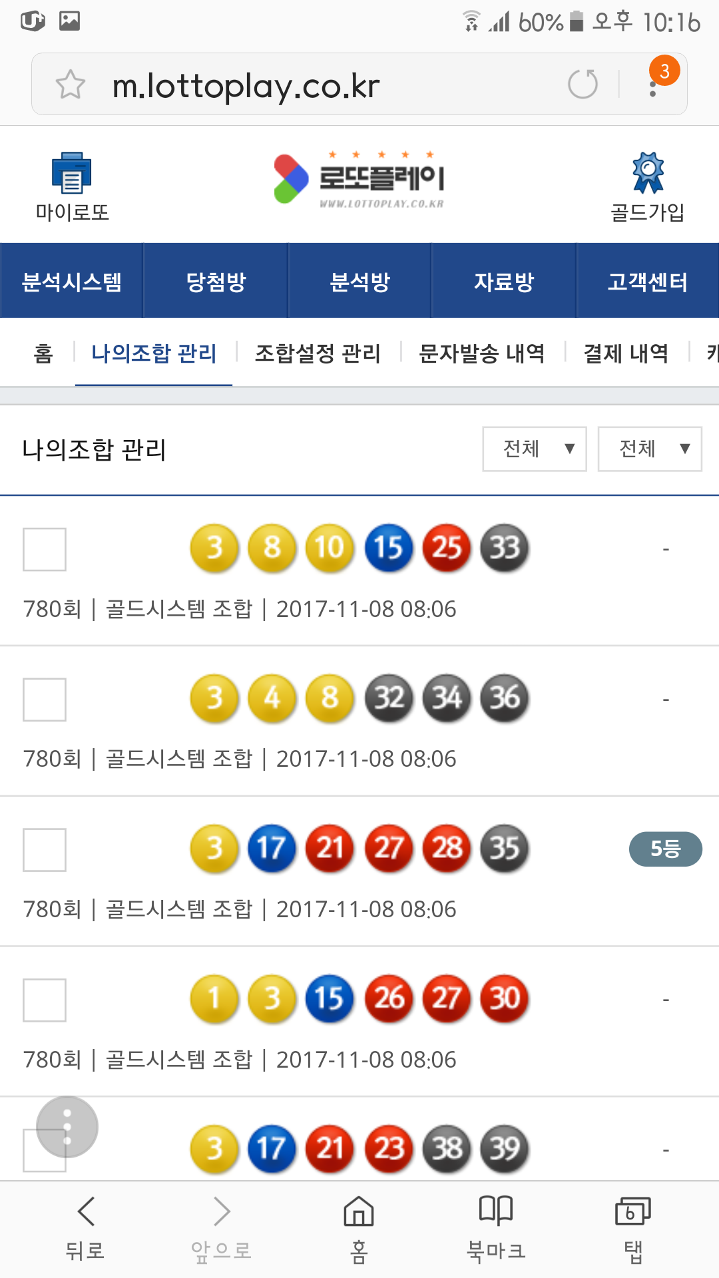Open the 탭 tab switcher icon
This screenshot has height=1278, width=719.
[x=632, y=1211]
